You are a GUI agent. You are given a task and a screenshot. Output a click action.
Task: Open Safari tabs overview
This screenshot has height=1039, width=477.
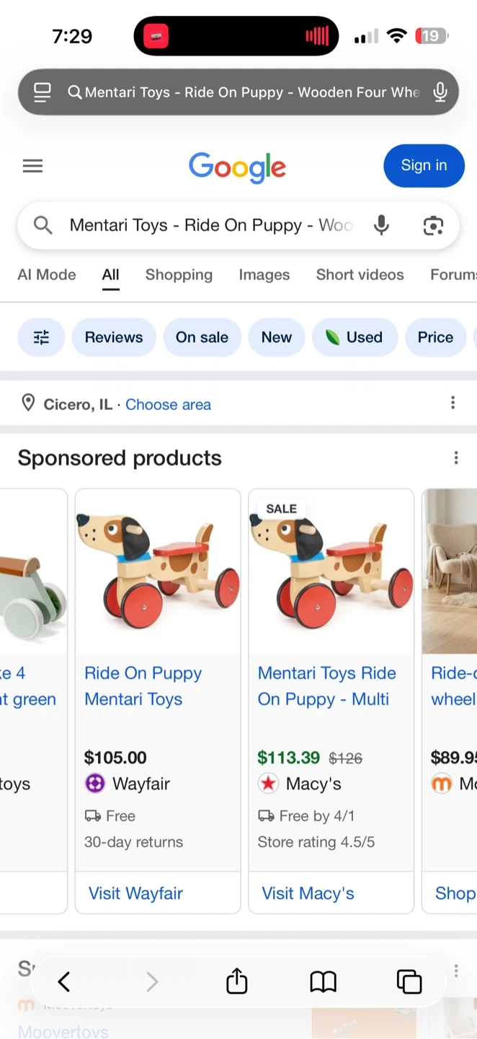coord(409,981)
